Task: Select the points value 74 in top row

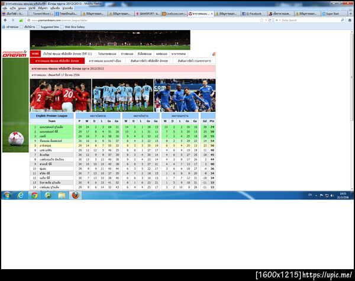Action: pos(212,127)
